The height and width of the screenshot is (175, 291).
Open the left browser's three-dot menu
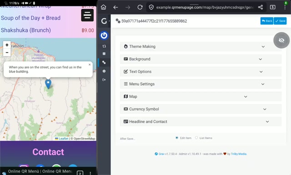(x=90, y=173)
